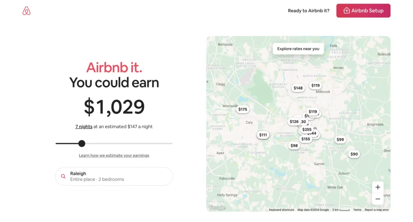Click the search magnifier icon beside Raleigh
This screenshot has height=222, width=413.
[x=63, y=176]
